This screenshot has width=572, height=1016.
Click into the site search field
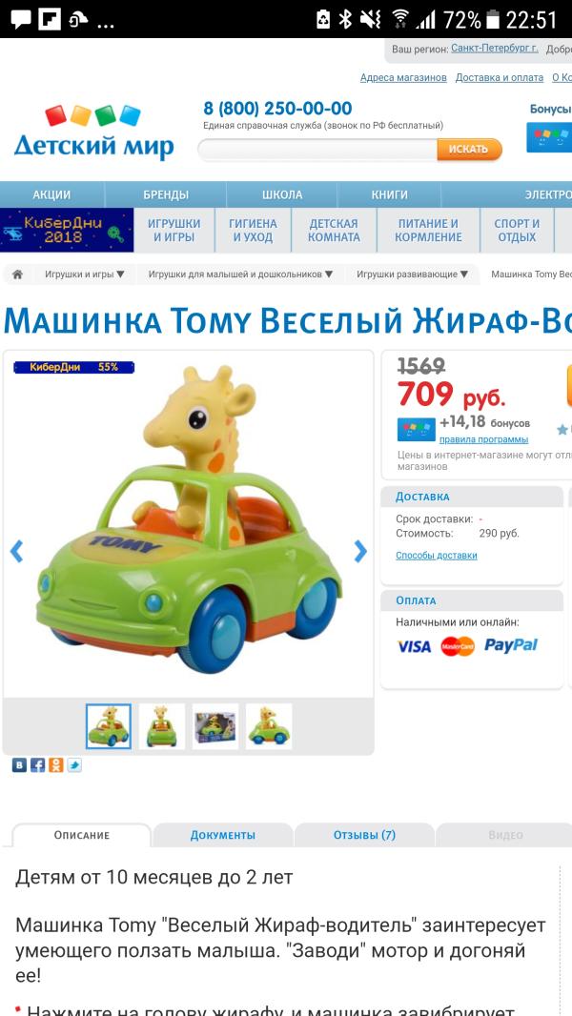tap(317, 149)
